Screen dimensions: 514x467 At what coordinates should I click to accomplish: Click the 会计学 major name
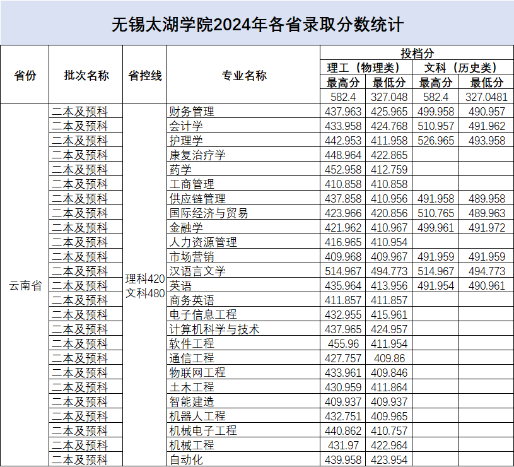pos(186,126)
